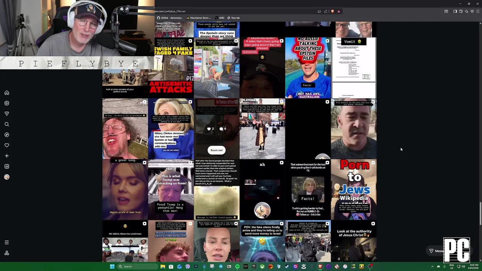Open MC Abdul reel thumbnail
The height and width of the screenshot is (271, 482).
click(x=125, y=241)
